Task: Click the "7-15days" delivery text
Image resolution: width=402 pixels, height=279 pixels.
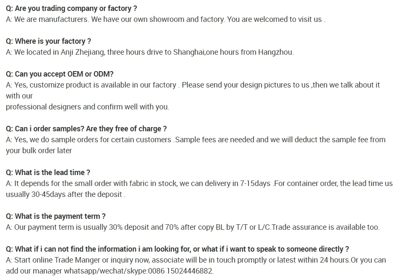Action: pos(256,183)
